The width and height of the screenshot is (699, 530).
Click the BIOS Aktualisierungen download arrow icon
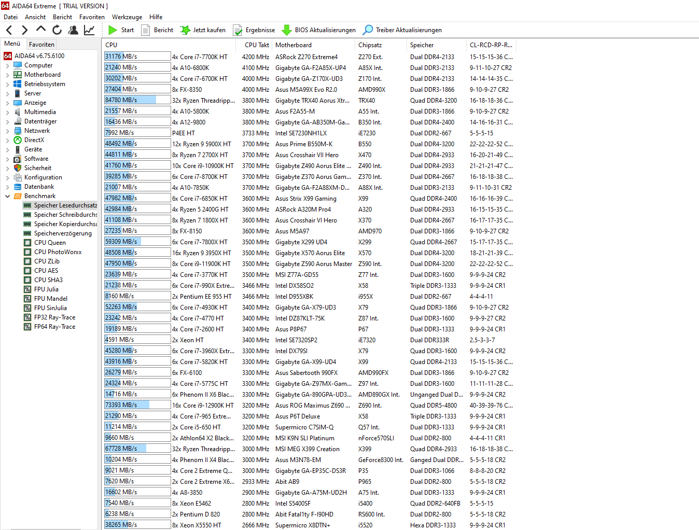pos(287,30)
